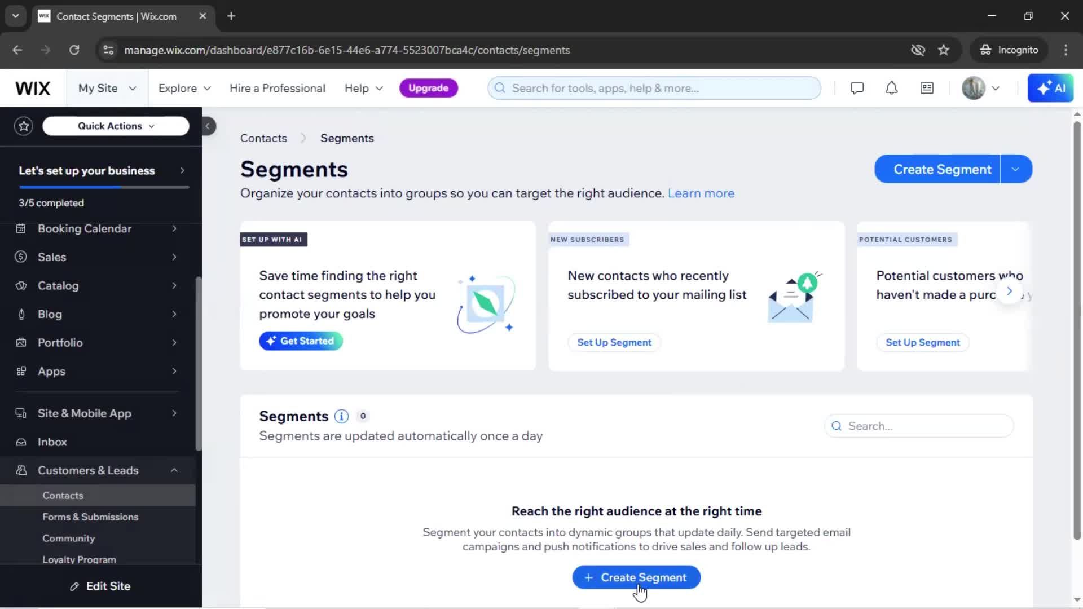Open the Chrome three-dot menu

pyautogui.click(x=1066, y=50)
